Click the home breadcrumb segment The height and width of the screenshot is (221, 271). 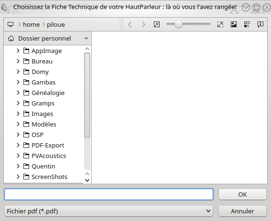pos(31,24)
